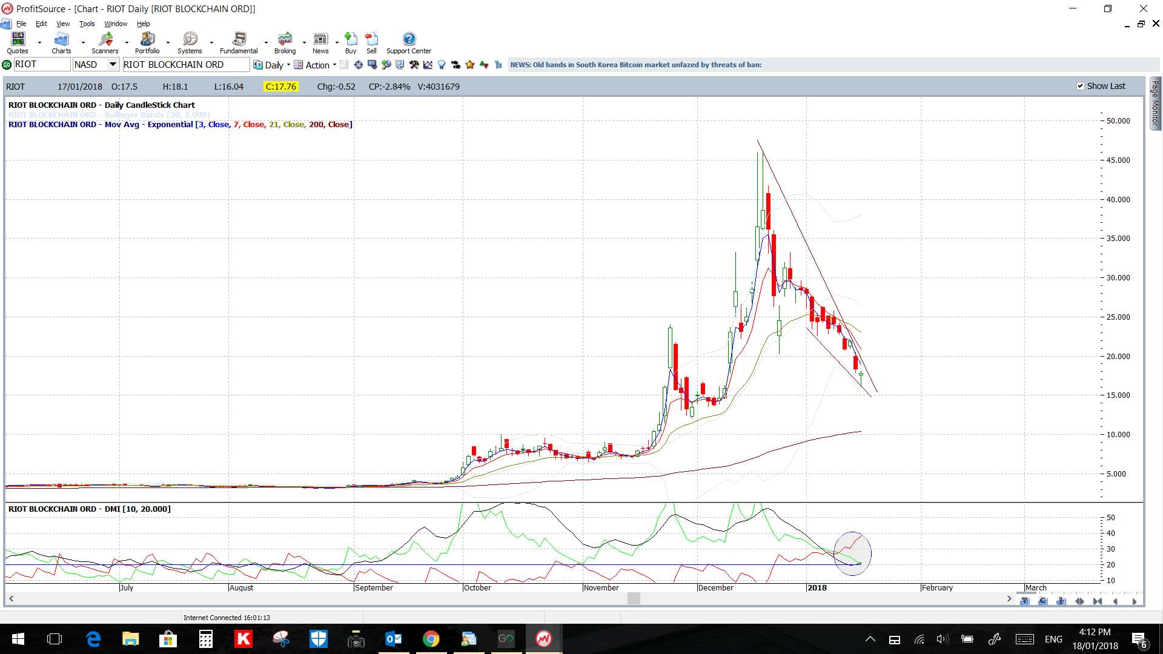Expand the Scanners button dropdown arrow
The image size is (1163, 654).
[x=127, y=42]
